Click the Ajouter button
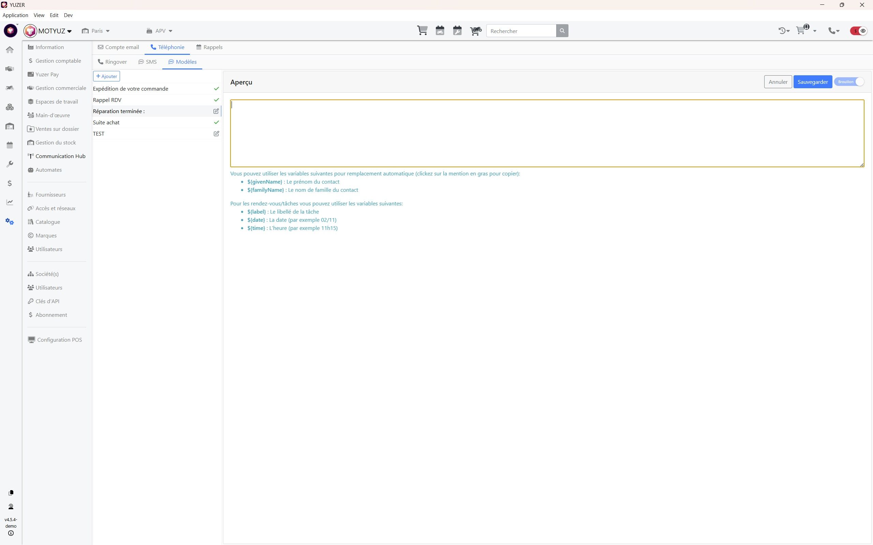This screenshot has height=545, width=873. pos(106,76)
